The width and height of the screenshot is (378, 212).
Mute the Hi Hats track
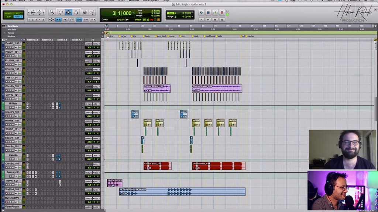click(x=13, y=107)
